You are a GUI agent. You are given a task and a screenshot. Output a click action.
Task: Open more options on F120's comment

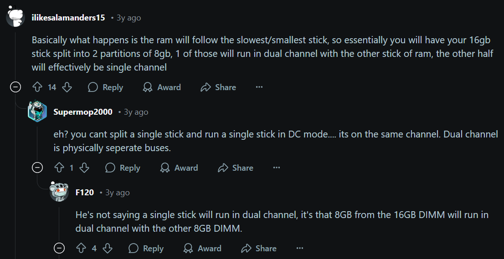pos(299,249)
